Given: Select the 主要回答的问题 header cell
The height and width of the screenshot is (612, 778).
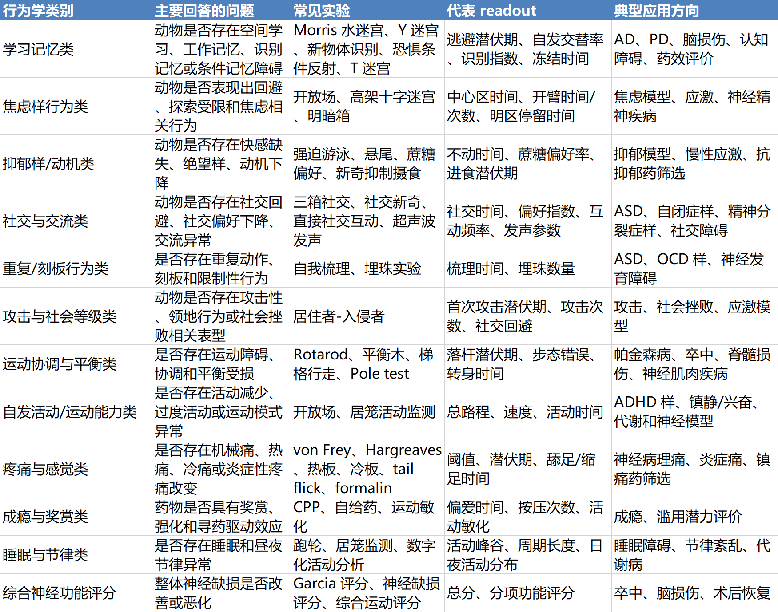Looking at the screenshot, I should (204, 10).
